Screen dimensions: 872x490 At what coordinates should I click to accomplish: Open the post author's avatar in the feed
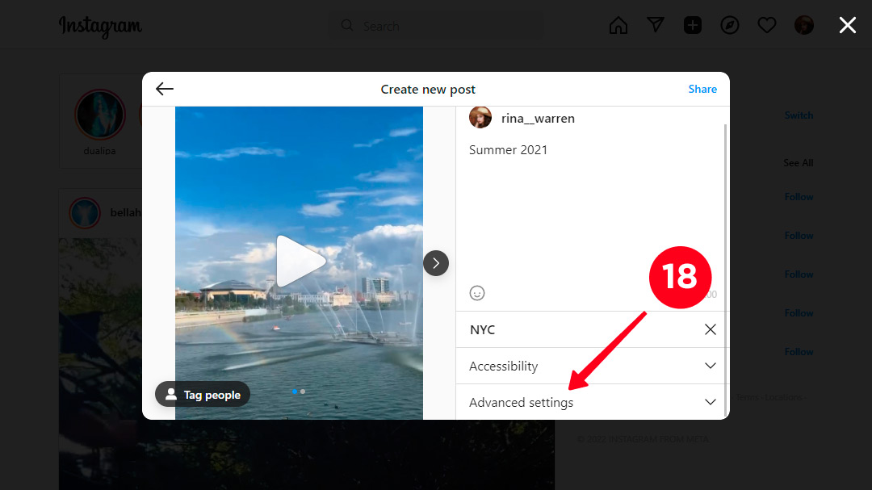coord(85,213)
